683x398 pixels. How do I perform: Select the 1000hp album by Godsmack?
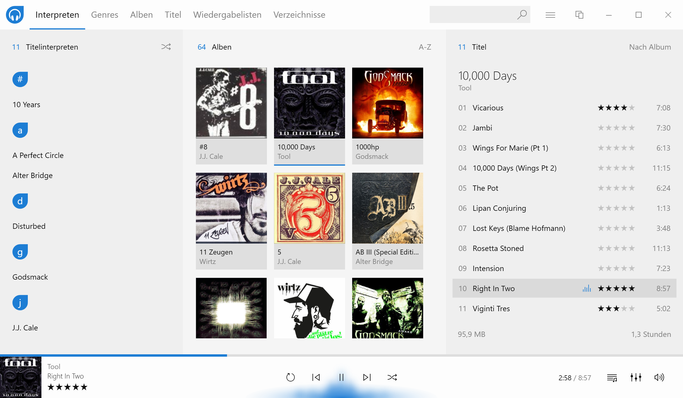coord(388,116)
